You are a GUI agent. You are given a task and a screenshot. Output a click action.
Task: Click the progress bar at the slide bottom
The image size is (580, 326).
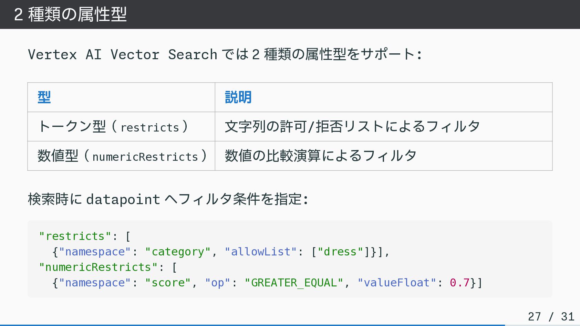tap(252, 325)
